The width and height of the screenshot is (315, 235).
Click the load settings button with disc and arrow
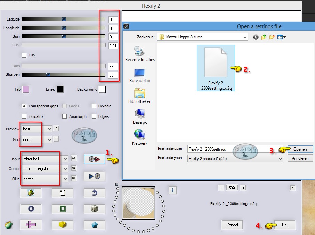pos(95,159)
